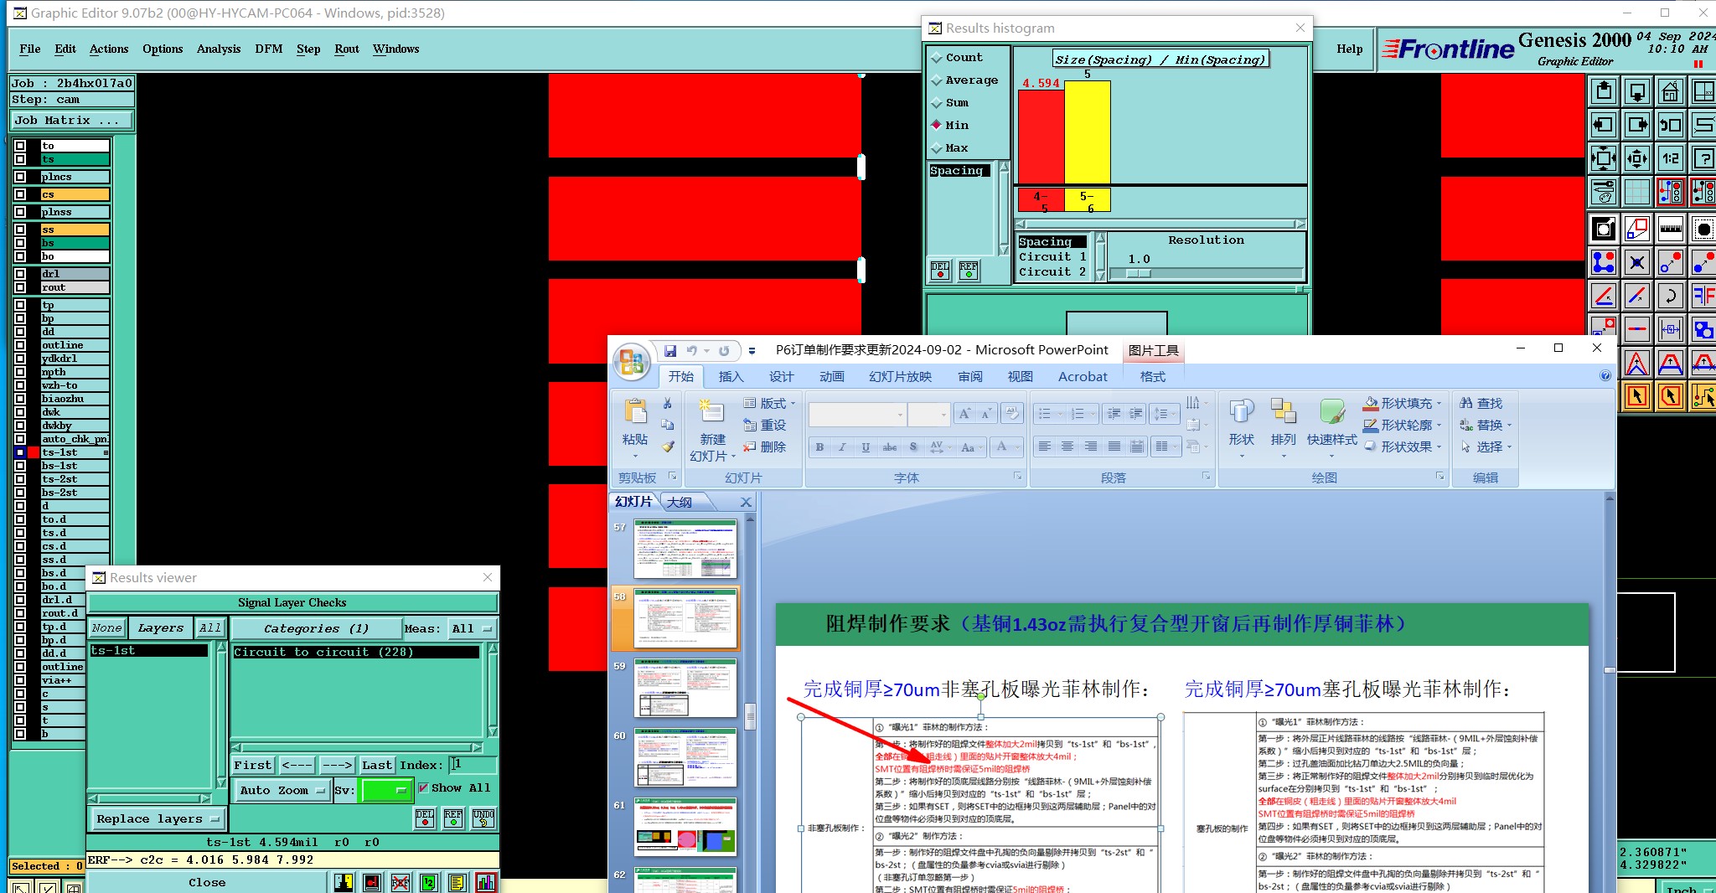The image size is (1716, 893).
Task: Click the Layers button in Results viewer
Action: (x=160, y=628)
